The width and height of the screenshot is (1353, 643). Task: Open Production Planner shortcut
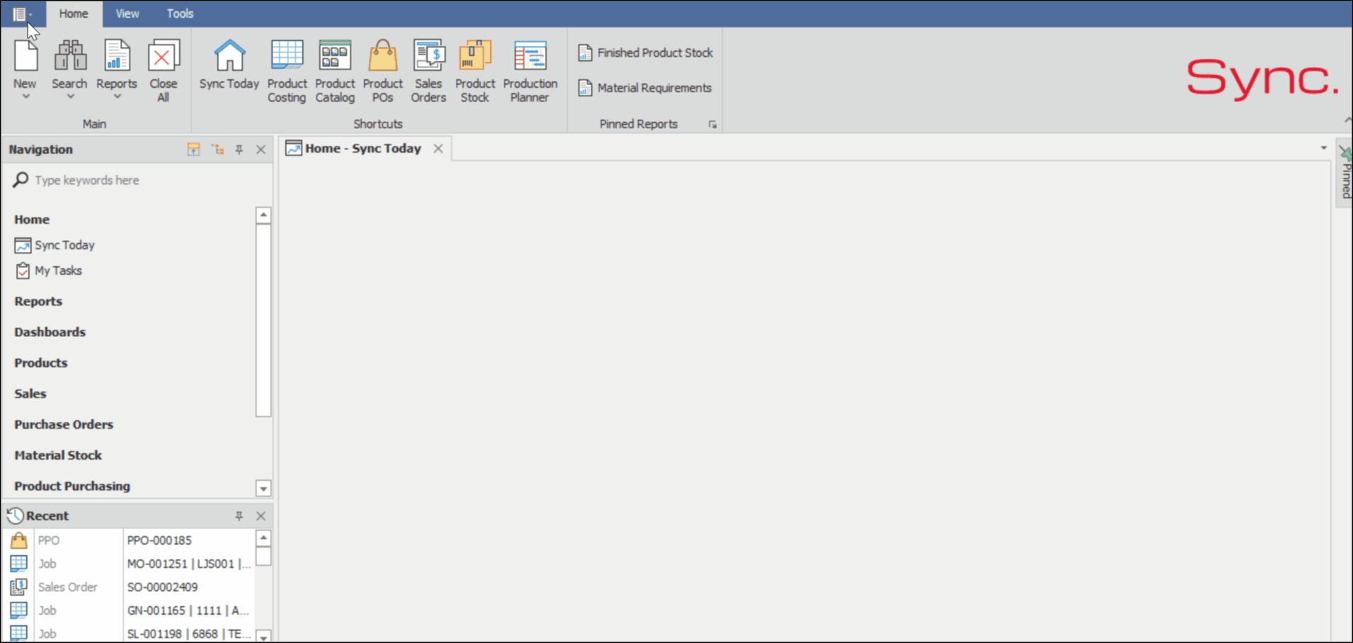(530, 71)
